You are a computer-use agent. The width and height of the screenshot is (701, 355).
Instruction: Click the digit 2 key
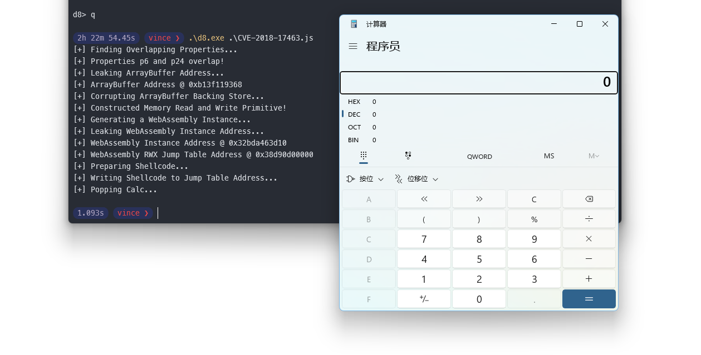point(479,279)
